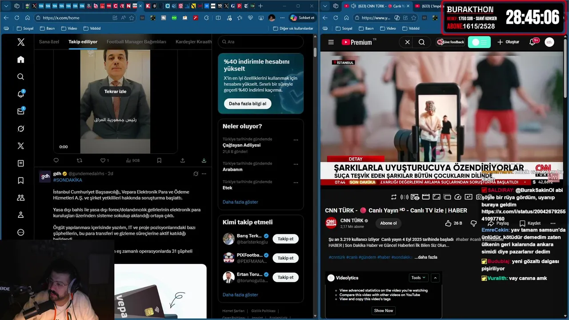
Task: Repost the video tweet
Action: (80, 160)
